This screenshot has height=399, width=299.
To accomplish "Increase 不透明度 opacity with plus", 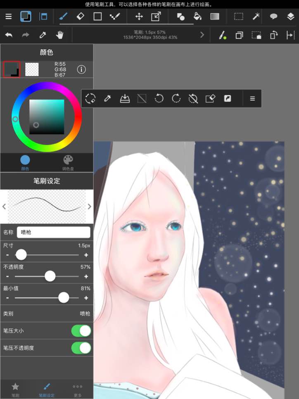I will point(86,276).
